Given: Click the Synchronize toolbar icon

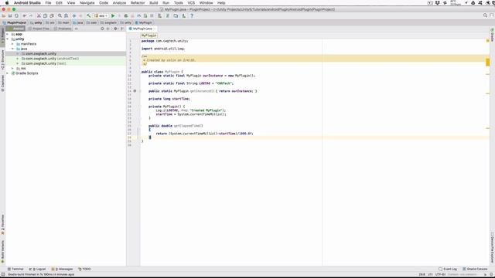Looking at the screenshot, I should point(16,15).
